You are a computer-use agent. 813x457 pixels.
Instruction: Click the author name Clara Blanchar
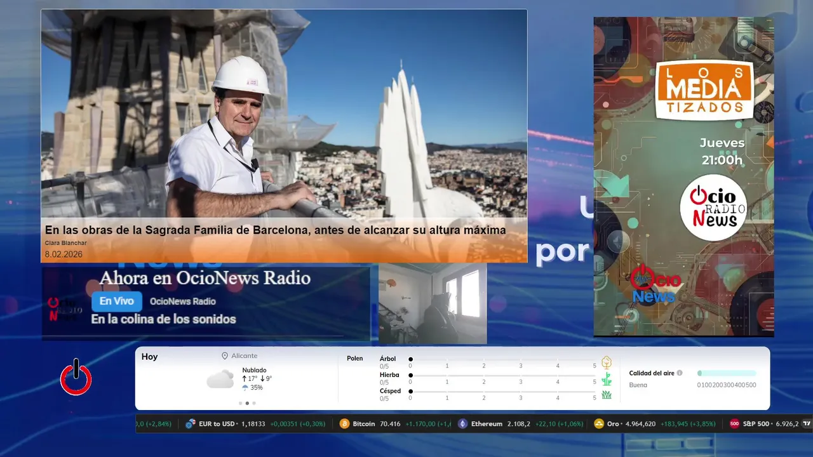(66, 243)
